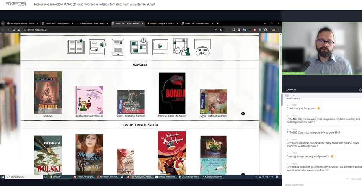362x186 pixels.
Task: Switch to the "Katalogi online - Portal" tab
Action: click(92, 24)
